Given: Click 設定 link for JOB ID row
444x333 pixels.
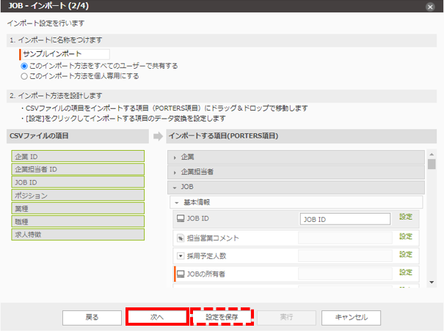Looking at the screenshot, I should click(406, 217).
